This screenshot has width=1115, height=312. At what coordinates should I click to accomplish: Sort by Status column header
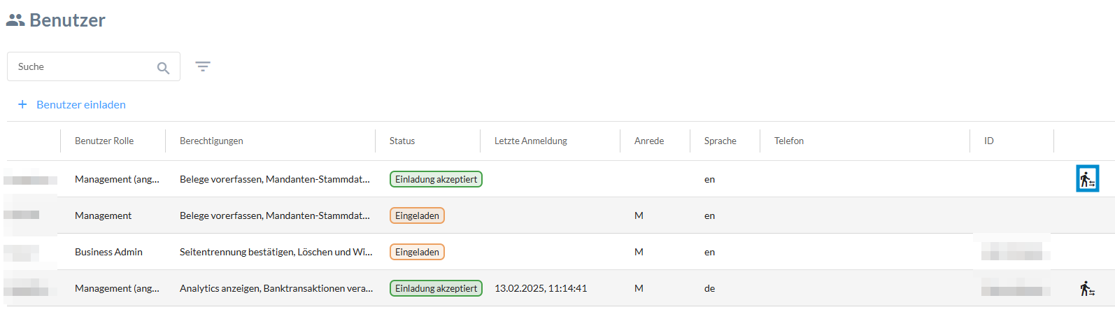point(402,141)
